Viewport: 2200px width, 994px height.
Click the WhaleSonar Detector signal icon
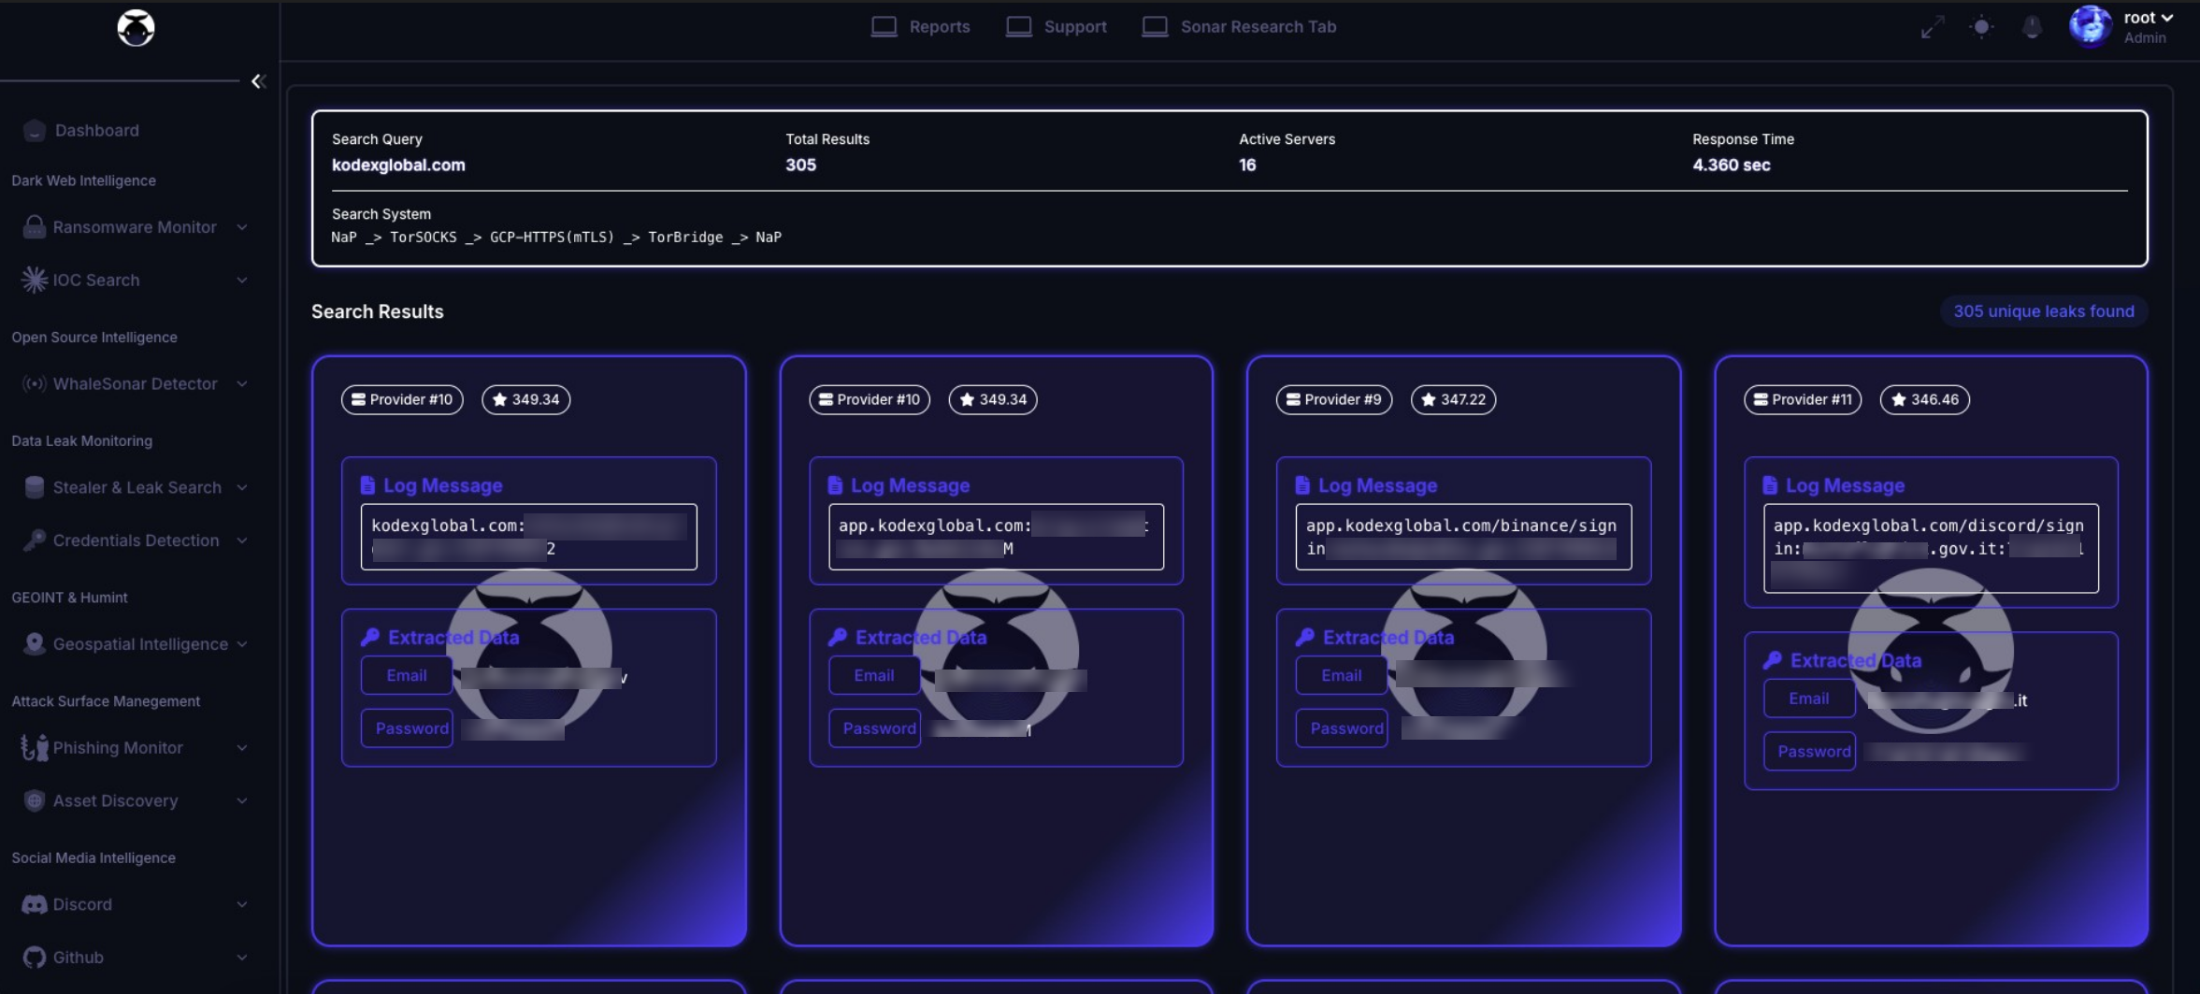pos(35,383)
